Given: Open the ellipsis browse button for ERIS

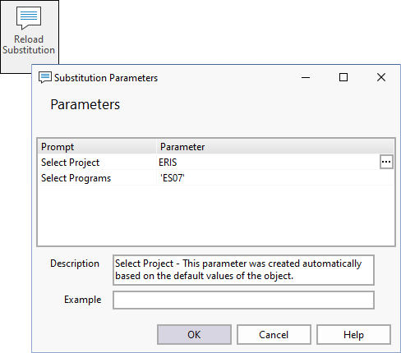Looking at the screenshot, I should (386, 162).
